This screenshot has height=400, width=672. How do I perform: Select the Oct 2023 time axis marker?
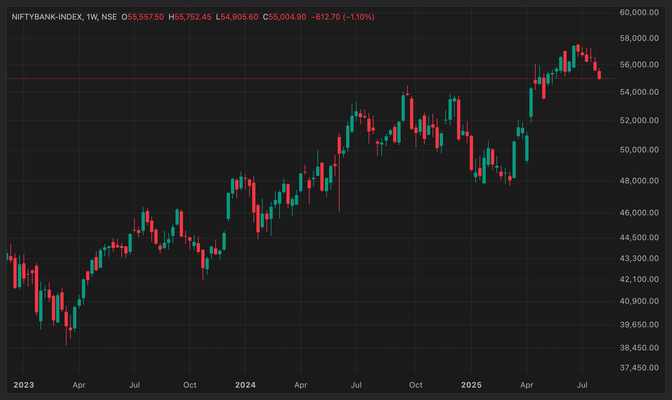190,385
